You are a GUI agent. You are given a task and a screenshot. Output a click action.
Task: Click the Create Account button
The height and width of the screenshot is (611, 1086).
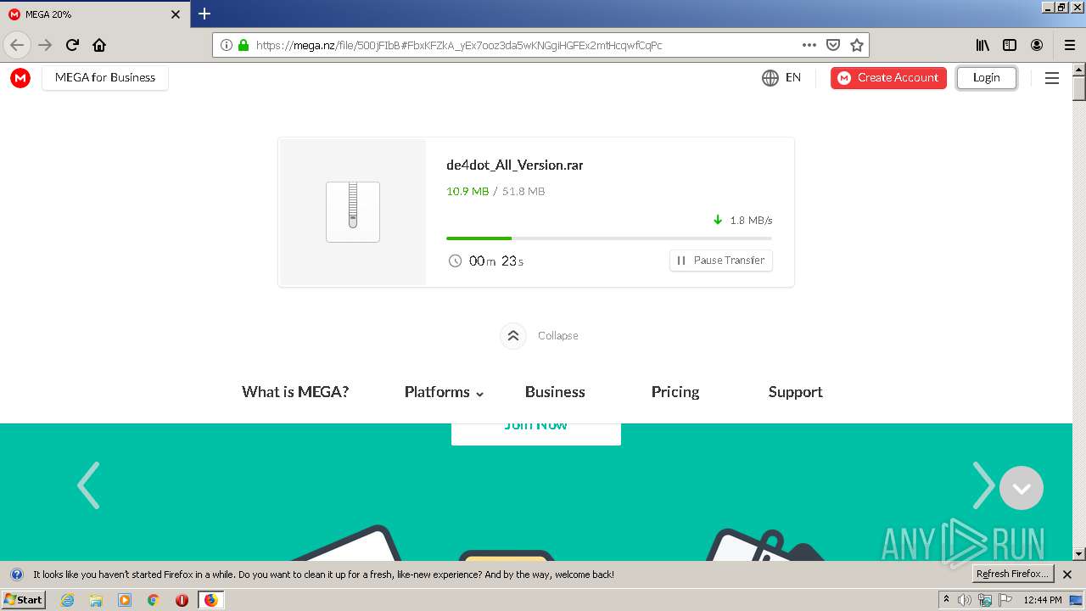point(888,77)
